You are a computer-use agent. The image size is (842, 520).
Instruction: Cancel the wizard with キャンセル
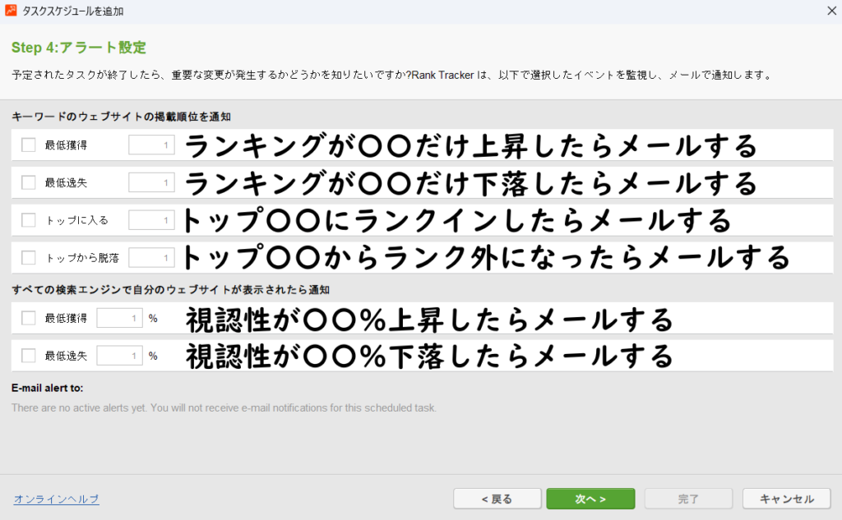pyautogui.click(x=787, y=499)
